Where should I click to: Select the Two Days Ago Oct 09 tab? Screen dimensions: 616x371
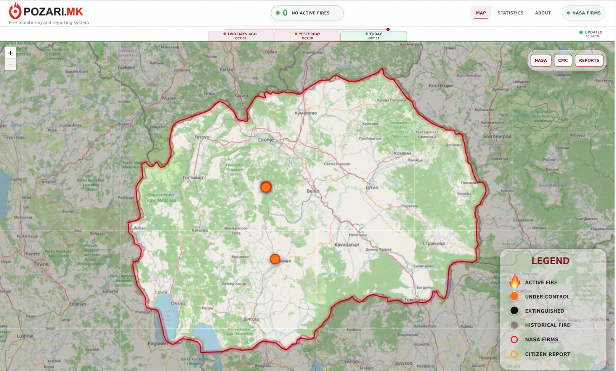click(241, 36)
